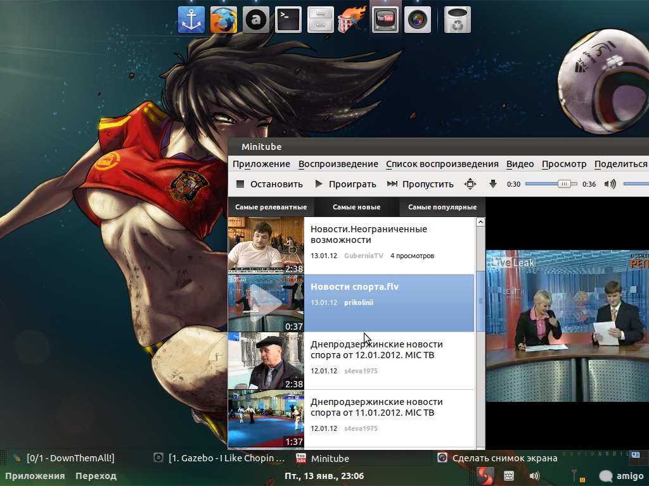
Task: Open the Docky anchor icon in the dock
Action: pyautogui.click(x=191, y=20)
